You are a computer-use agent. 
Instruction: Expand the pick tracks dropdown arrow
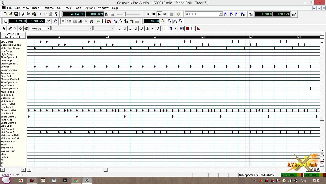click(175, 28)
